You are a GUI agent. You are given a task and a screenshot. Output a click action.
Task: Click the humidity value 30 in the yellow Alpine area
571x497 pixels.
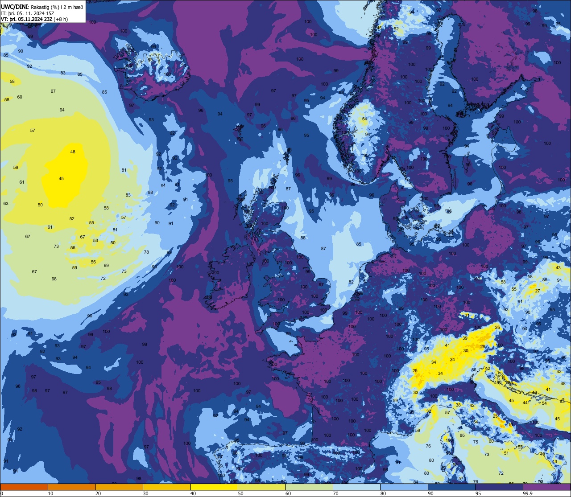click(x=466, y=351)
